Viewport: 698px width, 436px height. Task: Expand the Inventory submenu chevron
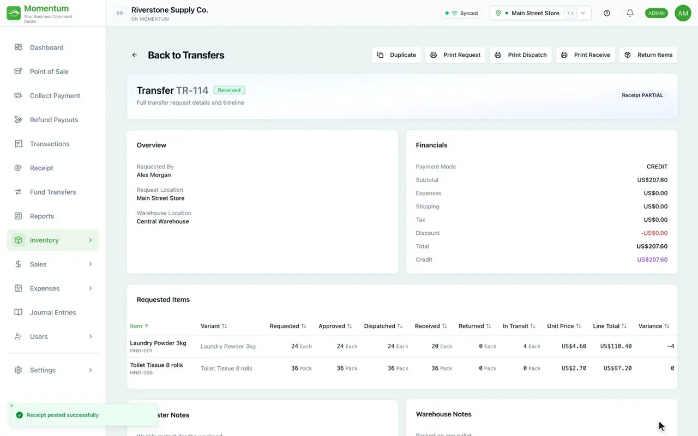click(91, 240)
